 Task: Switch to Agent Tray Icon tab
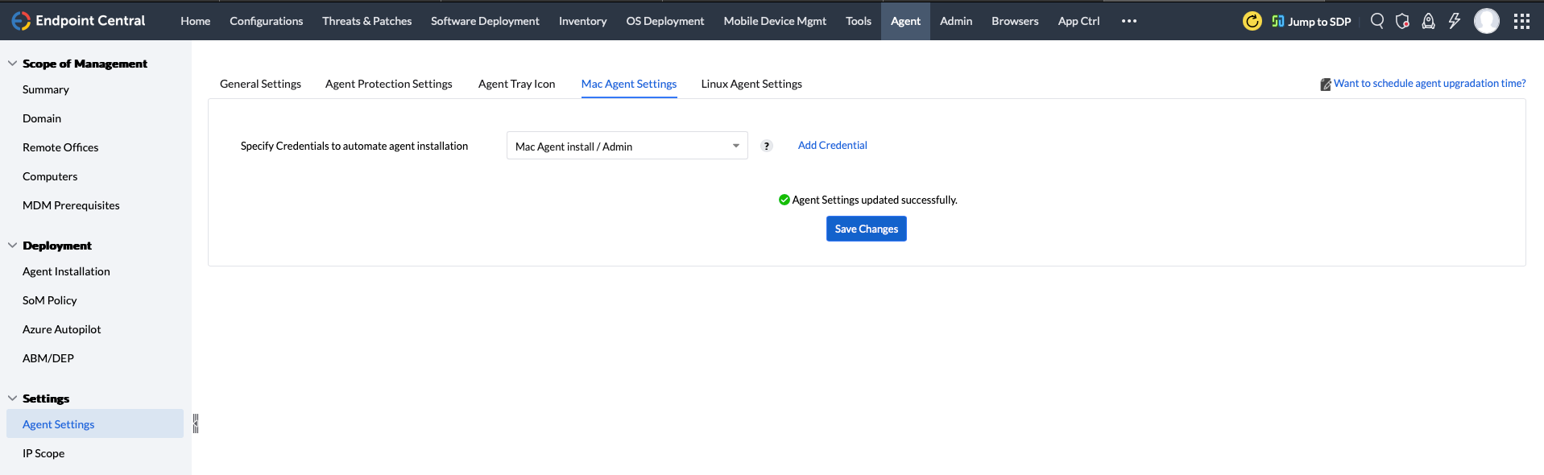(517, 84)
